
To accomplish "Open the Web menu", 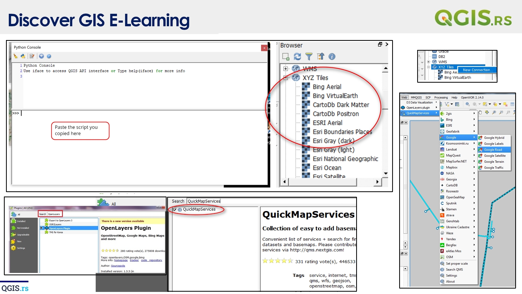I will [404, 97].
